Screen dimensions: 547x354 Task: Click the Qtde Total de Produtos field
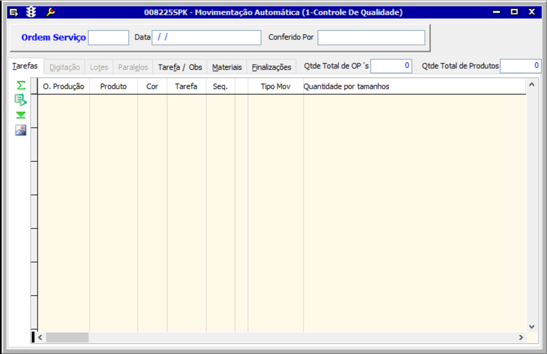pos(520,66)
